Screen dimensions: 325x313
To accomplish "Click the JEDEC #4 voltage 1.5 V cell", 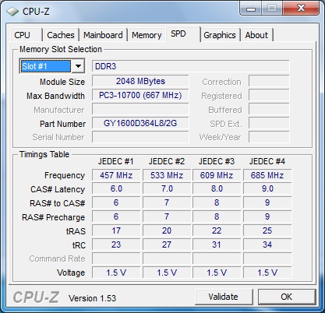I will point(267,273).
